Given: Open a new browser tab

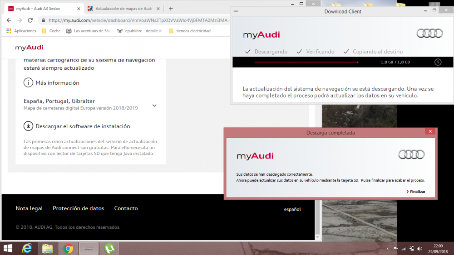Looking at the screenshot, I should point(171,9).
